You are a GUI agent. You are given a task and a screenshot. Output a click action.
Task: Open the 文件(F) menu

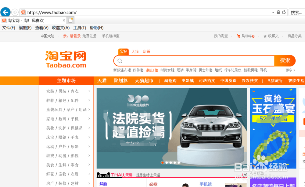point(9,28)
